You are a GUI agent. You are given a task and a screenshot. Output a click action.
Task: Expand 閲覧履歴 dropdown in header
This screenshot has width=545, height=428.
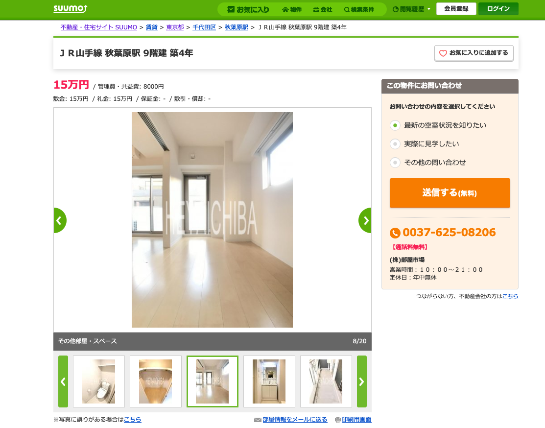pos(411,9)
